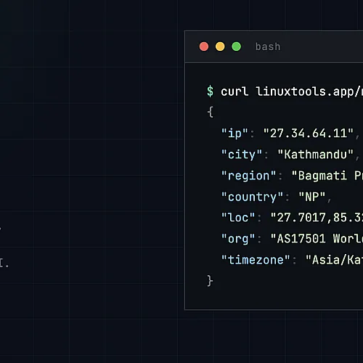
Task: Click the "city" key
Action: 242,155
